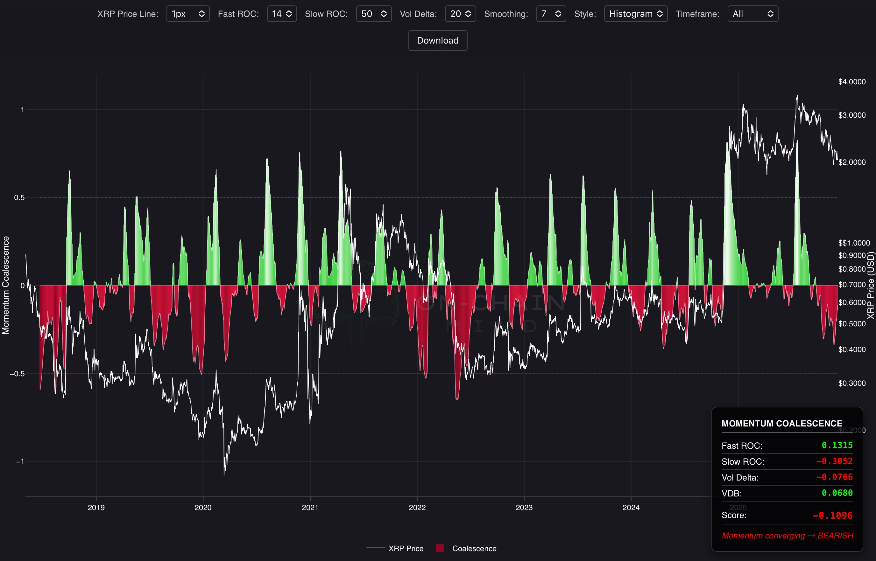Click the white XRP Price legend line
Screen dimensions: 876x561
click(x=376, y=548)
